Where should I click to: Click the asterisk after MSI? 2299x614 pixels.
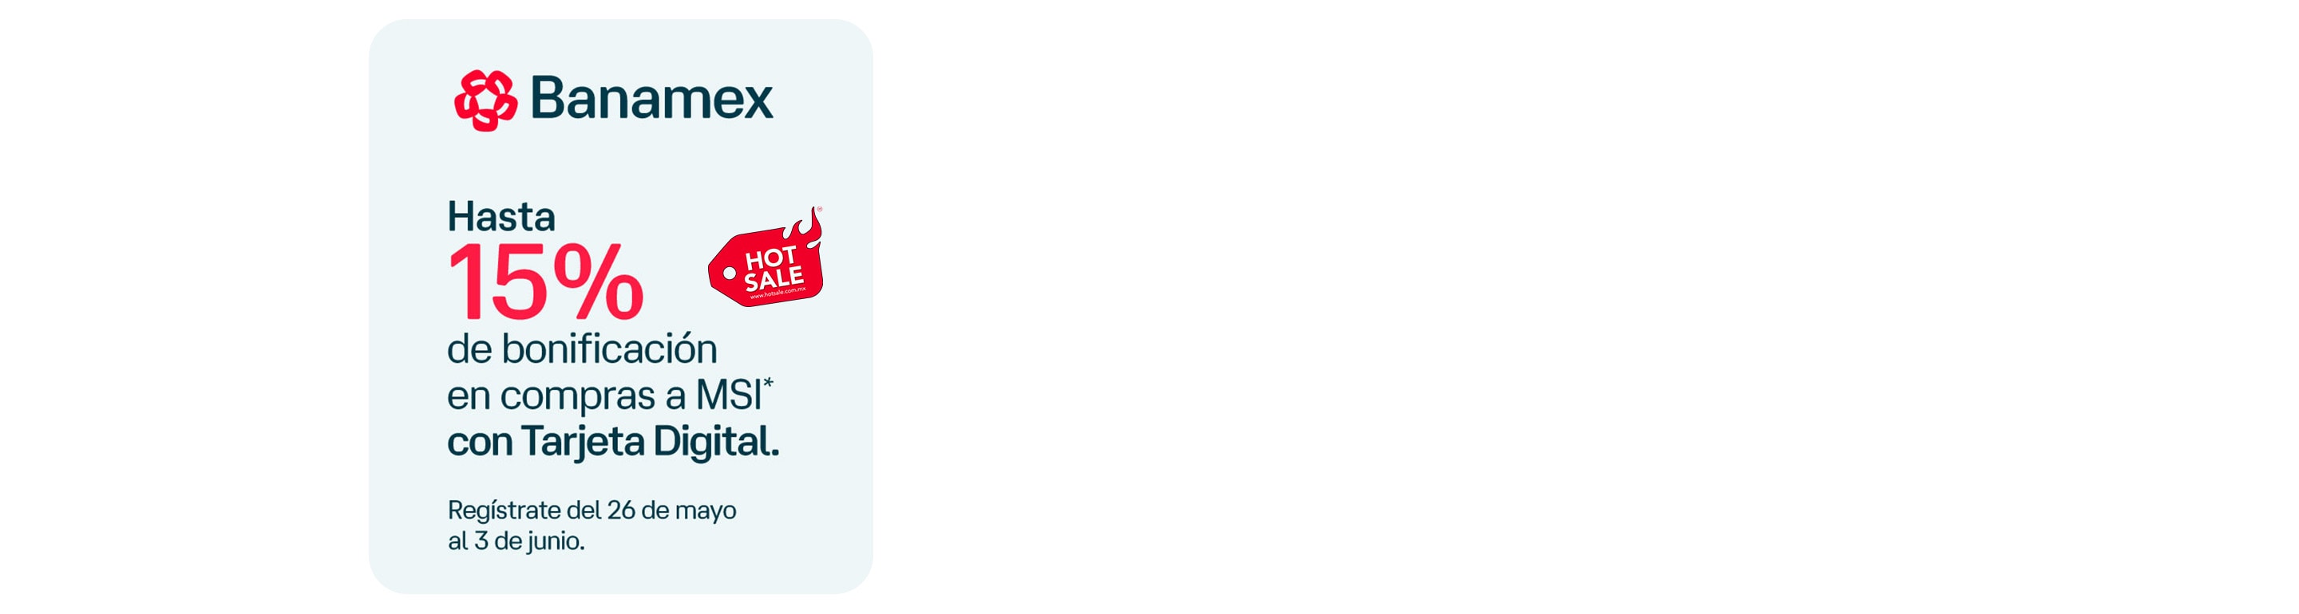tap(769, 384)
